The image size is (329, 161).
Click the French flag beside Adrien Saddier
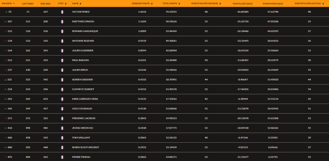tap(62, 80)
